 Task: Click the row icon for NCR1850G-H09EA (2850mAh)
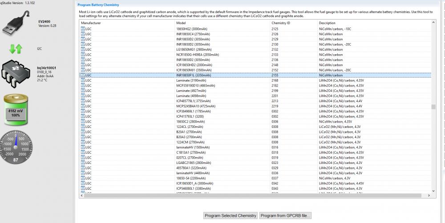(x=83, y=55)
